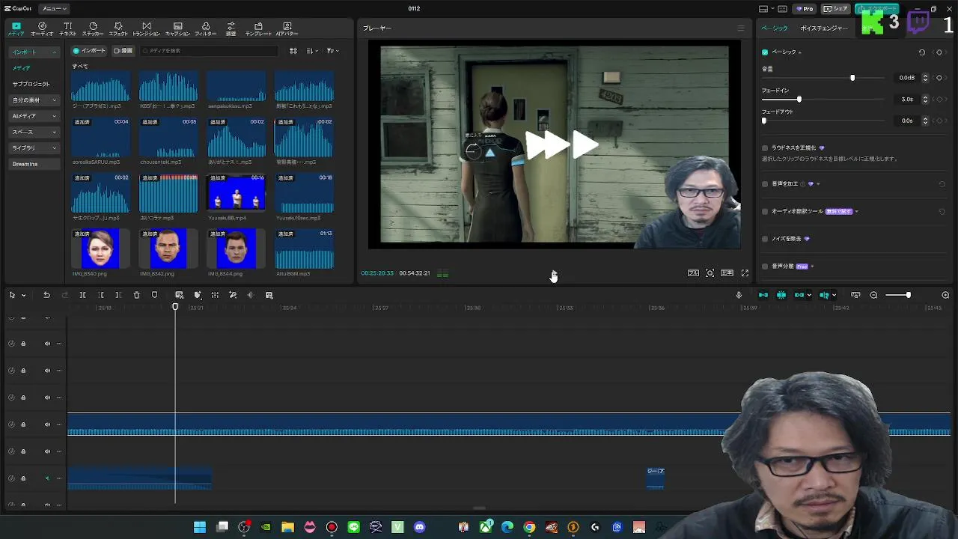The width and height of the screenshot is (958, 539).
Task: Open the media filter dropdown
Action: pos(332,51)
